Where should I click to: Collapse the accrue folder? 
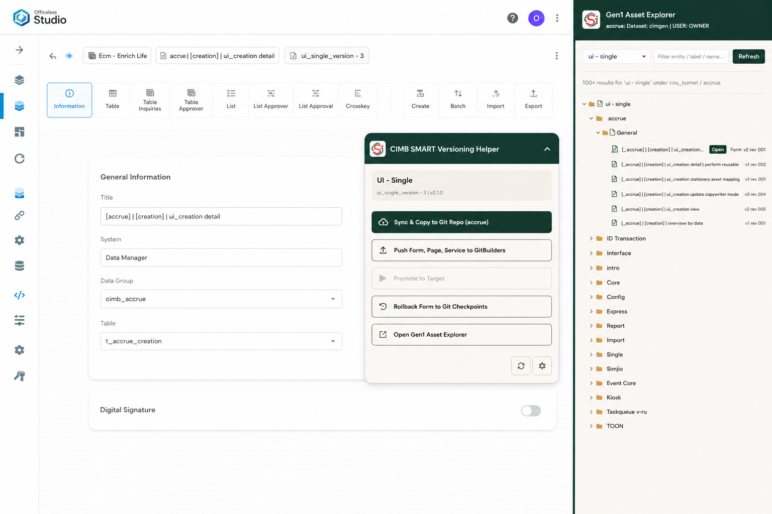pyautogui.click(x=591, y=118)
